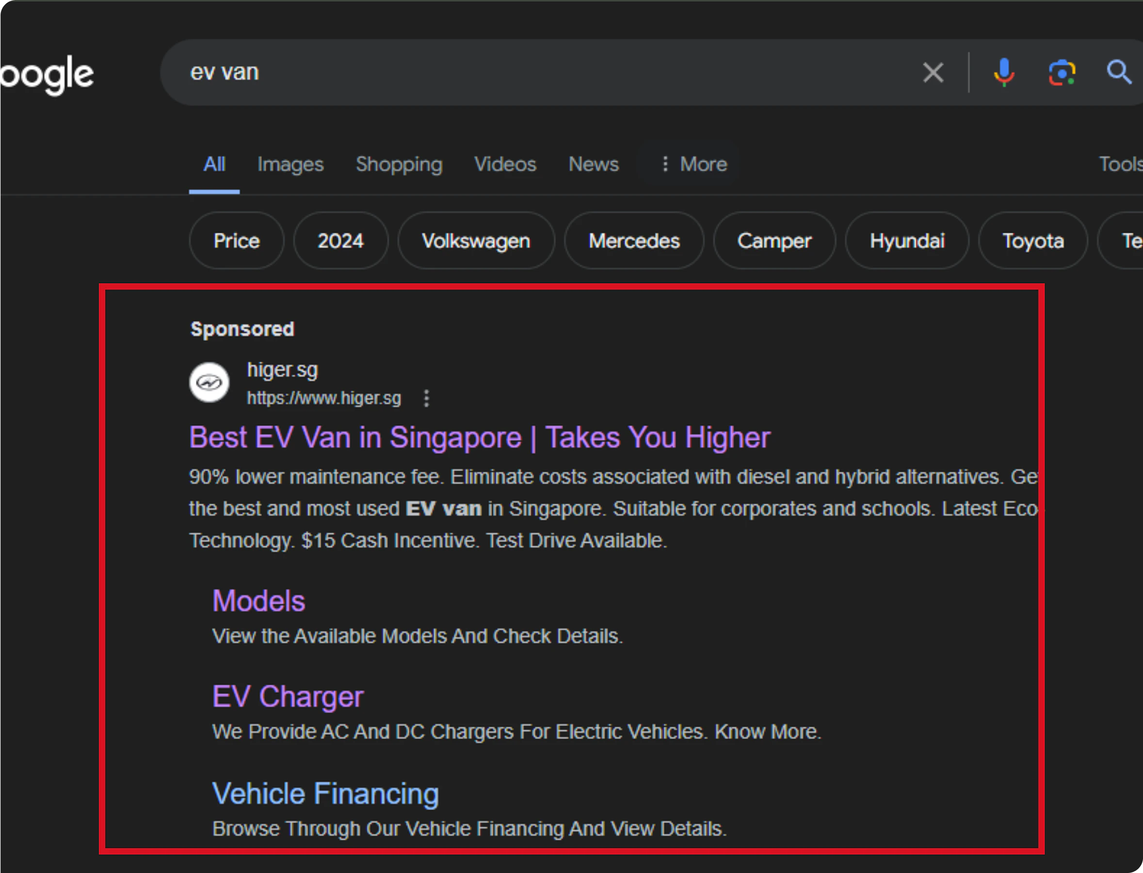Visit the Vehicle Financing sitelink
Image resolution: width=1143 pixels, height=873 pixels.
pyautogui.click(x=325, y=793)
